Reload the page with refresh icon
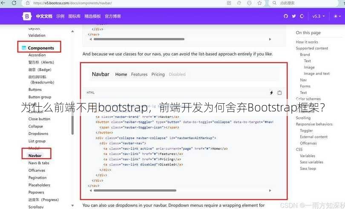Image resolution: width=345 pixels, height=209 pixels. click(14, 3)
